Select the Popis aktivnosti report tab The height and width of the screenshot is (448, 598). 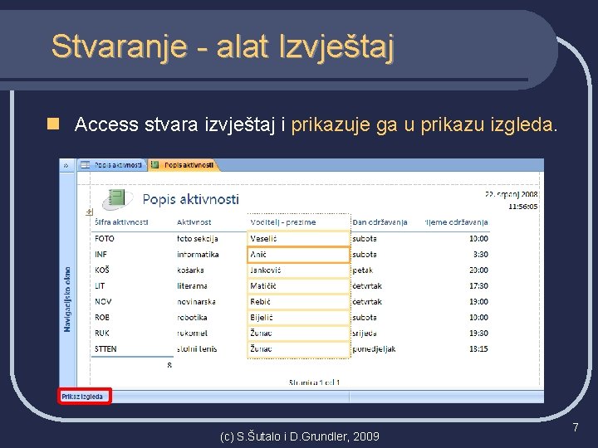point(184,165)
